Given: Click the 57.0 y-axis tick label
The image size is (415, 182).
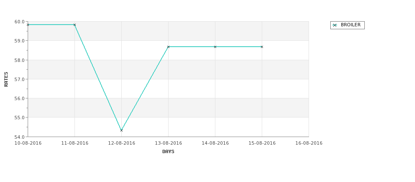Looking at the screenshot, I should 20,79.
